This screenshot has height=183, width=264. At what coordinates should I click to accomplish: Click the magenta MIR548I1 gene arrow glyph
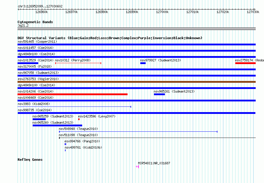pyautogui.click(x=137, y=167)
